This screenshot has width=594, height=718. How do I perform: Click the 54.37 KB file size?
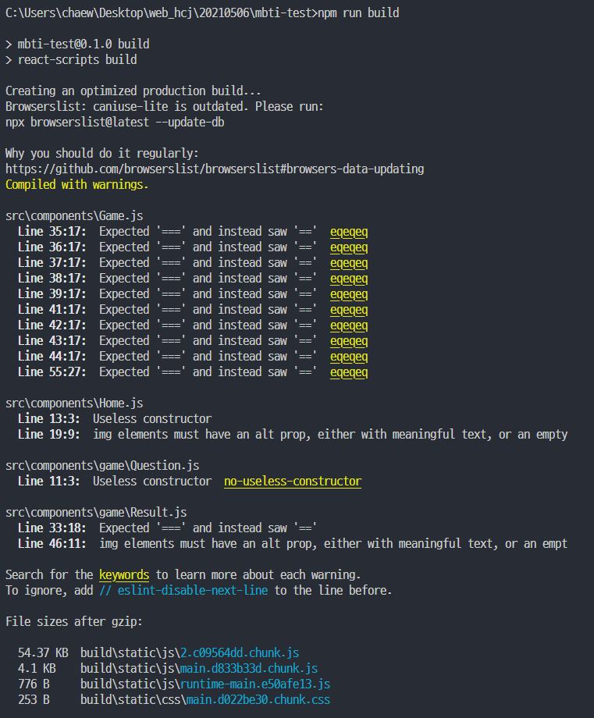click(x=43, y=652)
